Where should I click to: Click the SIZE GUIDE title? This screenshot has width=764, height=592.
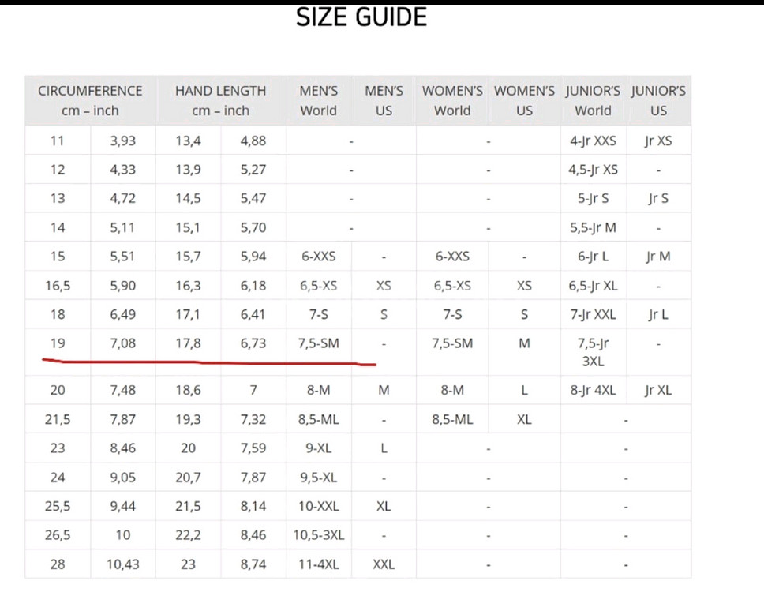361,17
